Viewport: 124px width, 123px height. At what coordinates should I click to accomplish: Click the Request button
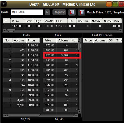click(x=59, y=12)
